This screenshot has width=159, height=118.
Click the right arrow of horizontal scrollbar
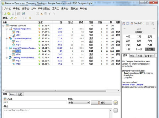tap(118, 90)
